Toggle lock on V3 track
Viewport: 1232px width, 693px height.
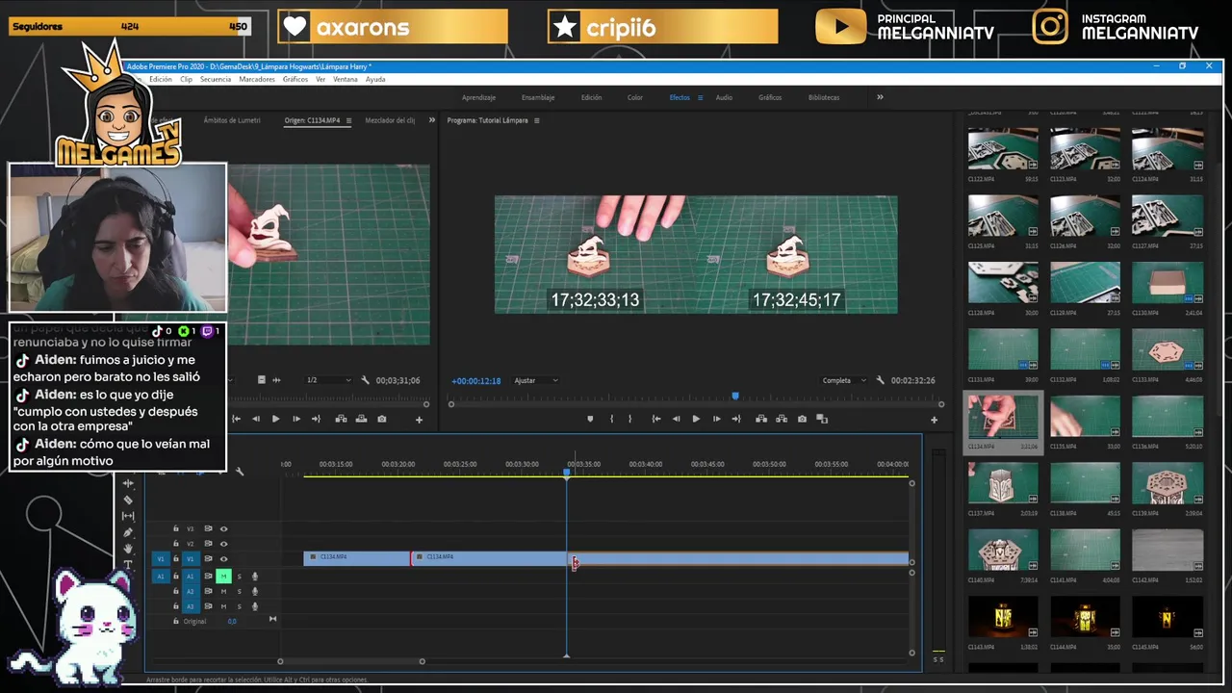pos(176,528)
